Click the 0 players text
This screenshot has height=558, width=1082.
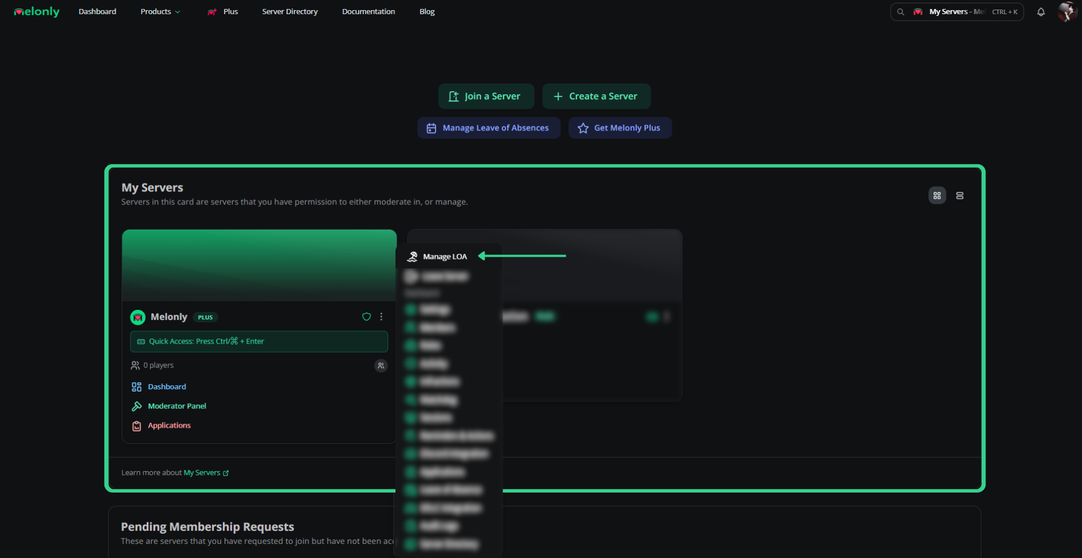(x=159, y=366)
